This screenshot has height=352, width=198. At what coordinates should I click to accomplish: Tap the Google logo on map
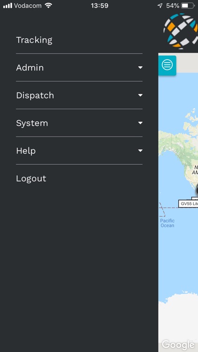click(x=178, y=344)
